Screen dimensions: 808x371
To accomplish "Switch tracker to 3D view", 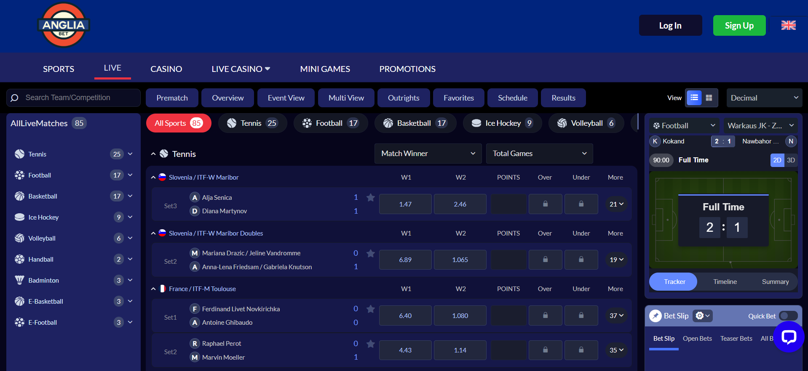I will pyautogui.click(x=791, y=160).
